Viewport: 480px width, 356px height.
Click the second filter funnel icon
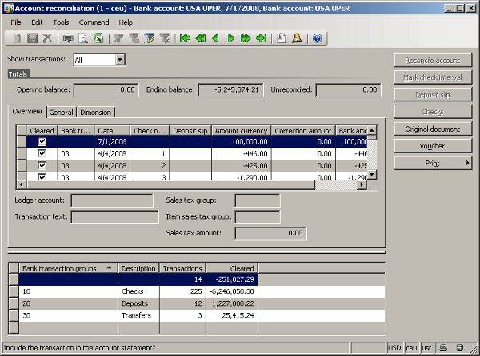click(134, 38)
